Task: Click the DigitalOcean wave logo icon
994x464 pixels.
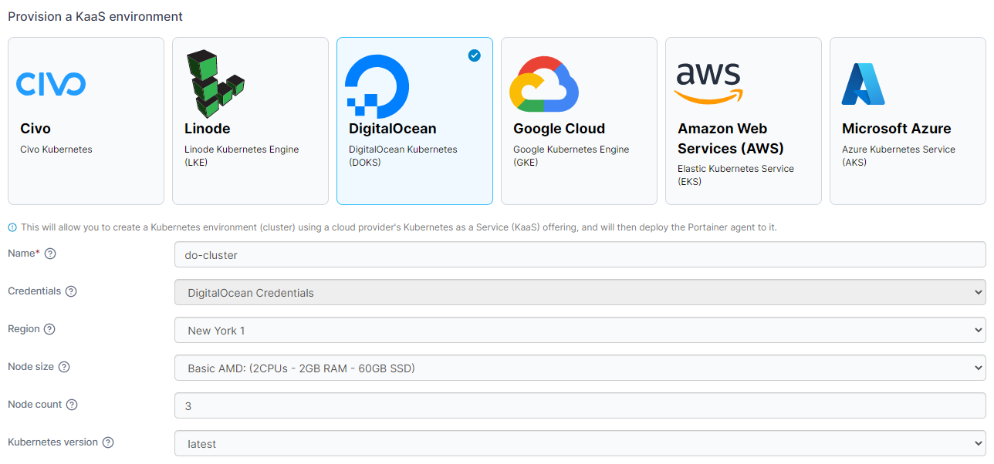Action: pyautogui.click(x=378, y=86)
